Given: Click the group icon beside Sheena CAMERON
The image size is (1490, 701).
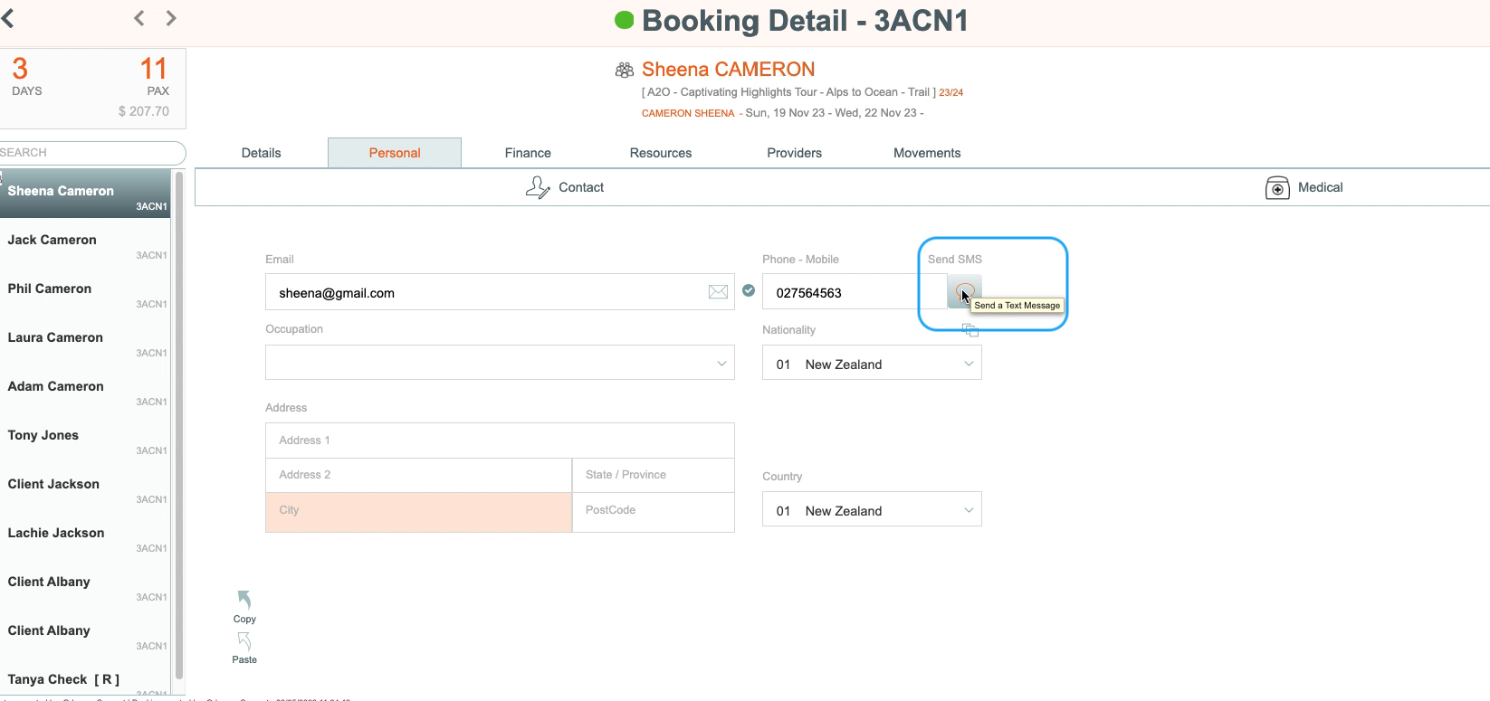Looking at the screenshot, I should (625, 70).
